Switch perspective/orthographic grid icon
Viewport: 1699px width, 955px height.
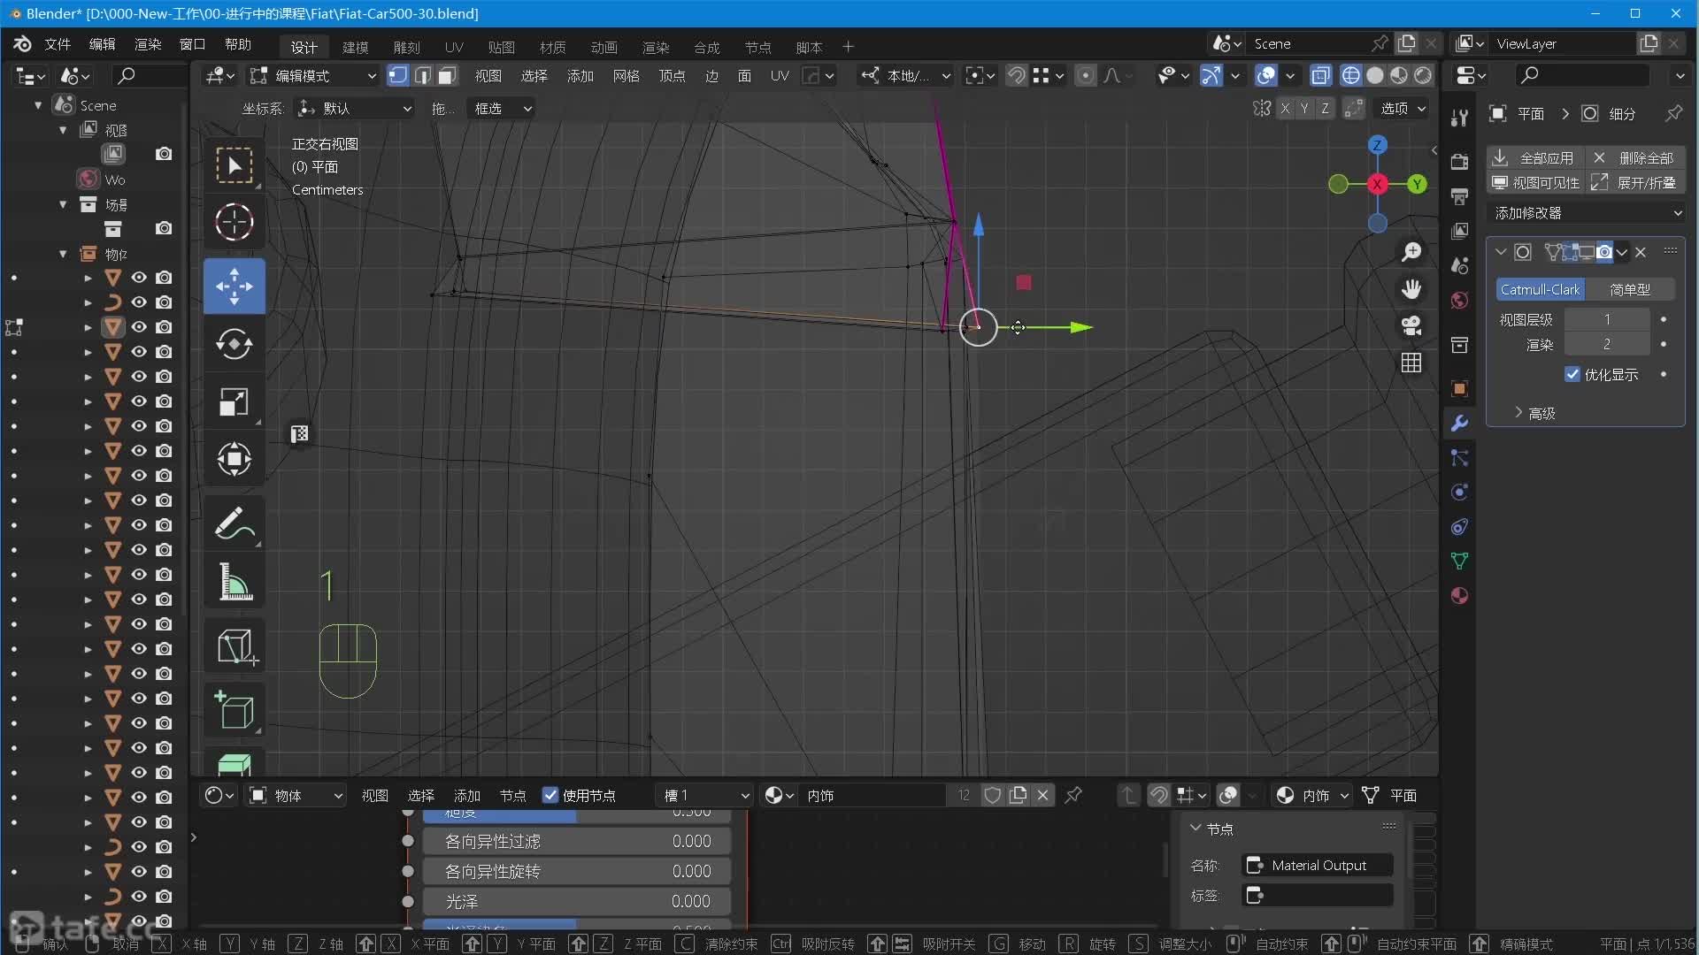(1411, 363)
